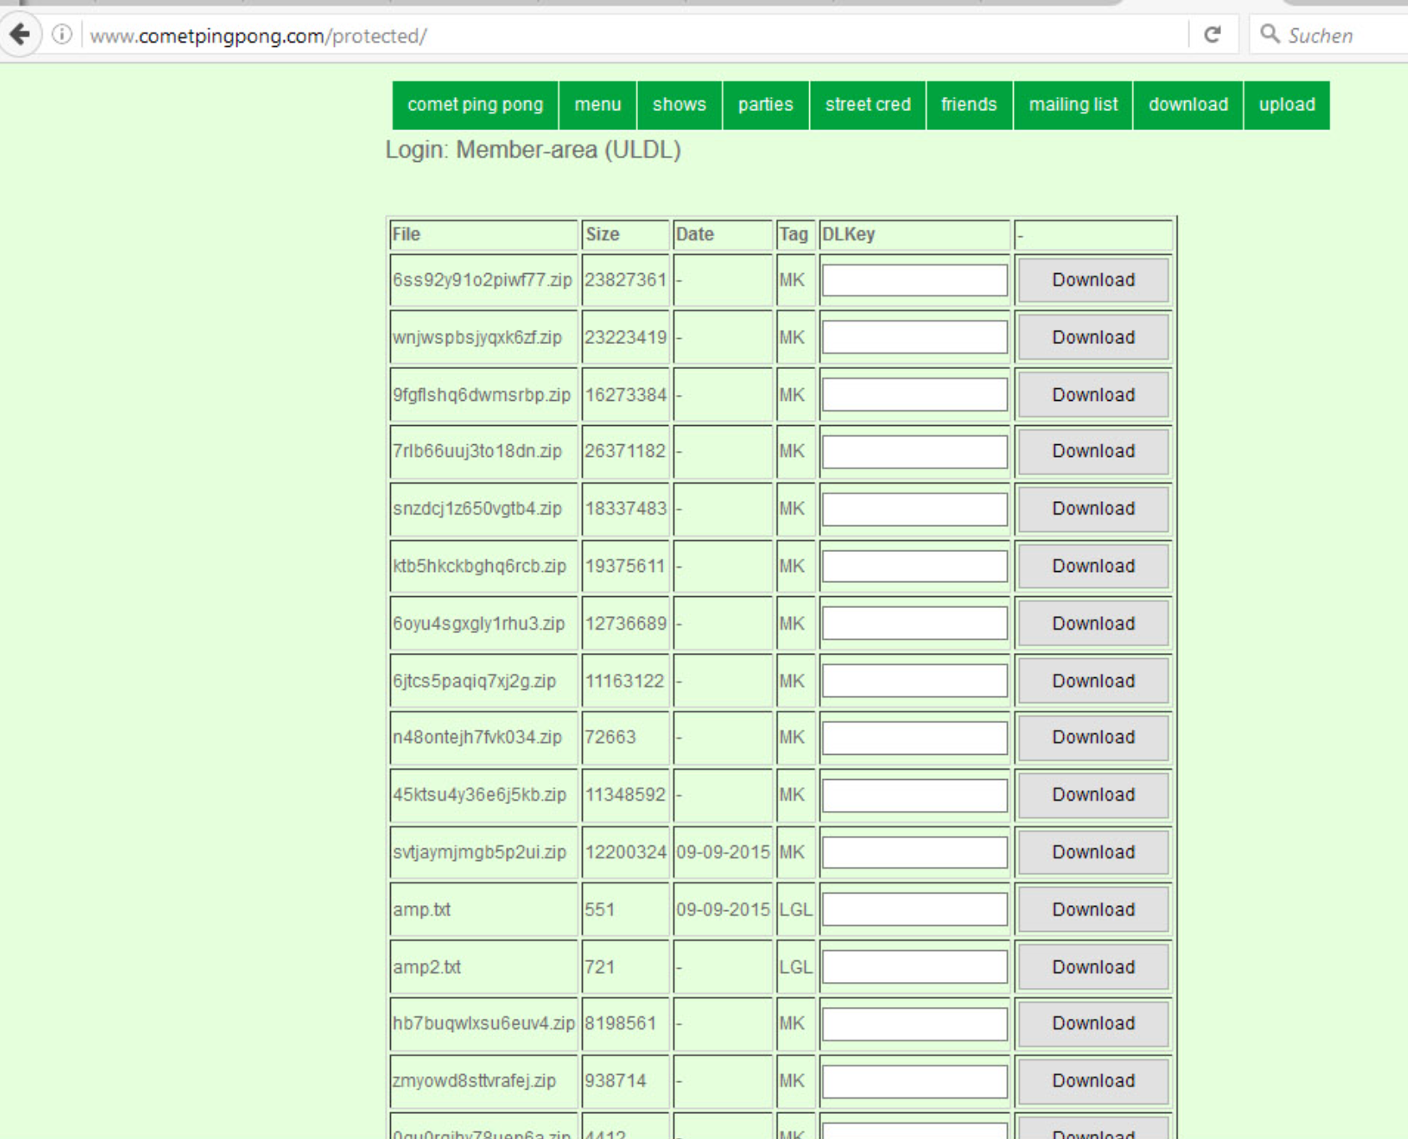Viewport: 1408px width, 1139px height.
Task: Select file name 6jtcs5paqiq7xj2g.zip
Action: 474,681
